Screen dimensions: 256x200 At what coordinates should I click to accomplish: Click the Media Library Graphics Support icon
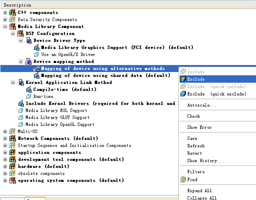(x=37, y=47)
